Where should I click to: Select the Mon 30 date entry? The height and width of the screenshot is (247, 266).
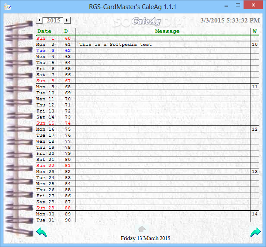pyautogui.click(x=45, y=214)
